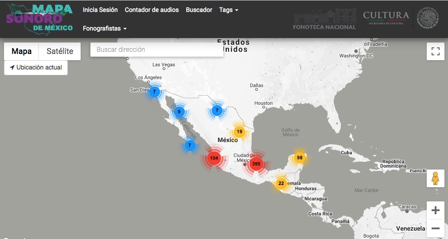The image size is (448, 239).
Task: Toggle fullscreen map view
Action: click(435, 51)
